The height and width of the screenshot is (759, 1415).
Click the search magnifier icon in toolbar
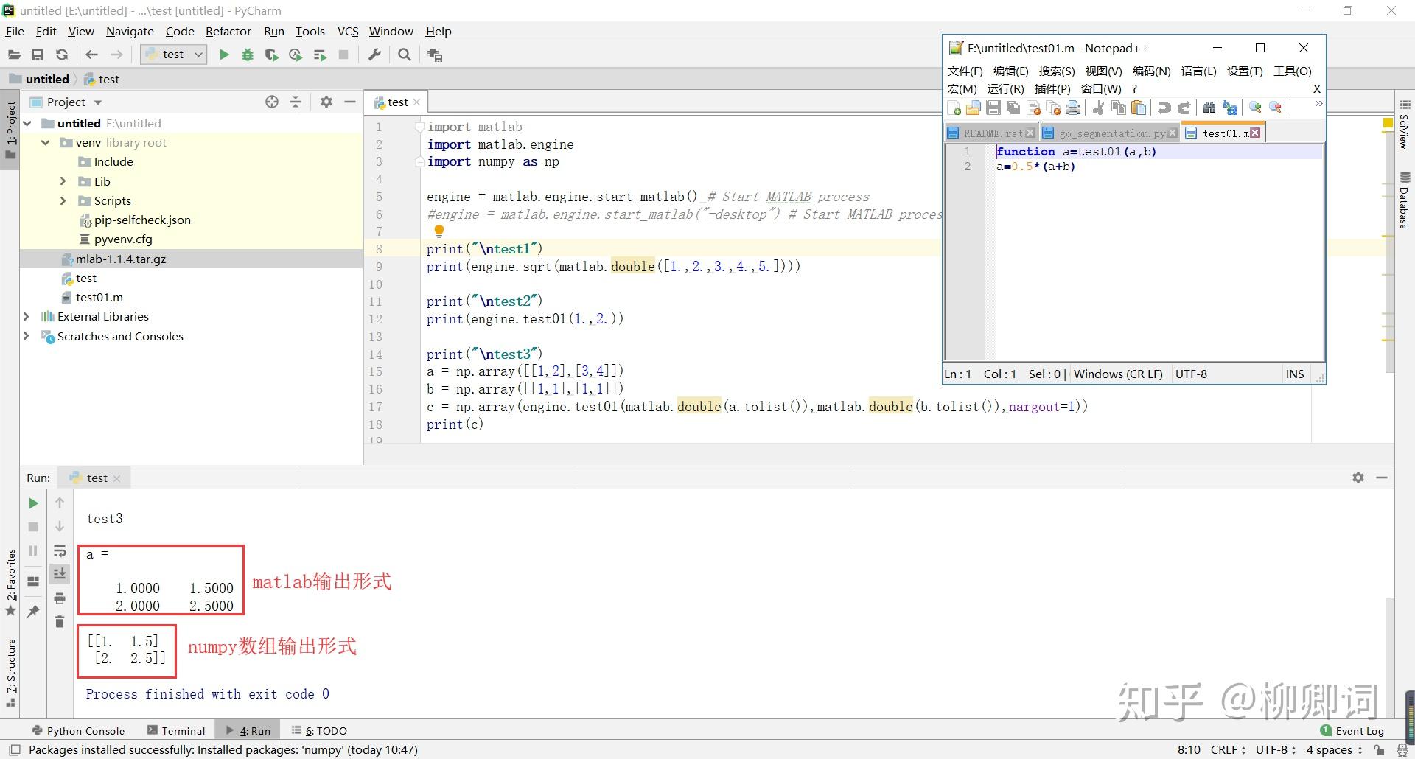click(x=404, y=55)
